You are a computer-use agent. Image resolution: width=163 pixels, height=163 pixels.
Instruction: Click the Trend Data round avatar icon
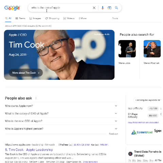[130, 154]
